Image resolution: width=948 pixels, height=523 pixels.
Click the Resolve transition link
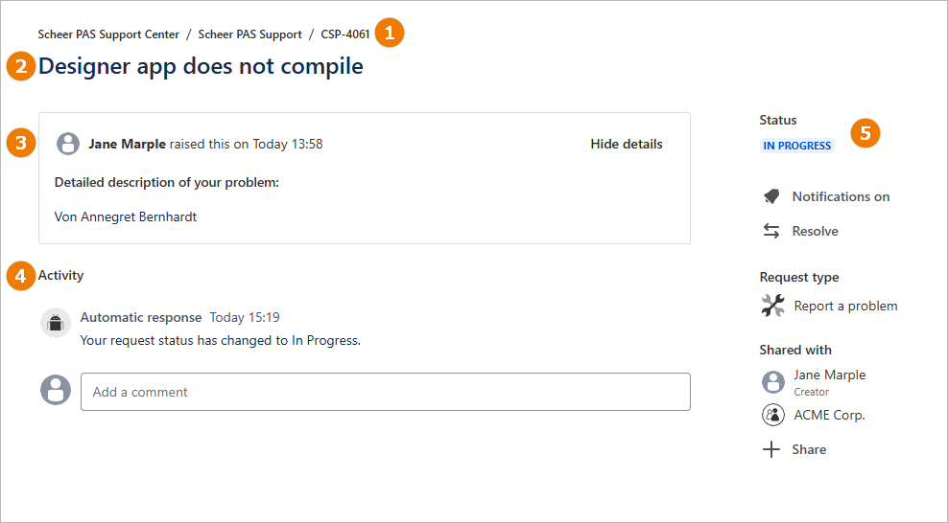815,231
